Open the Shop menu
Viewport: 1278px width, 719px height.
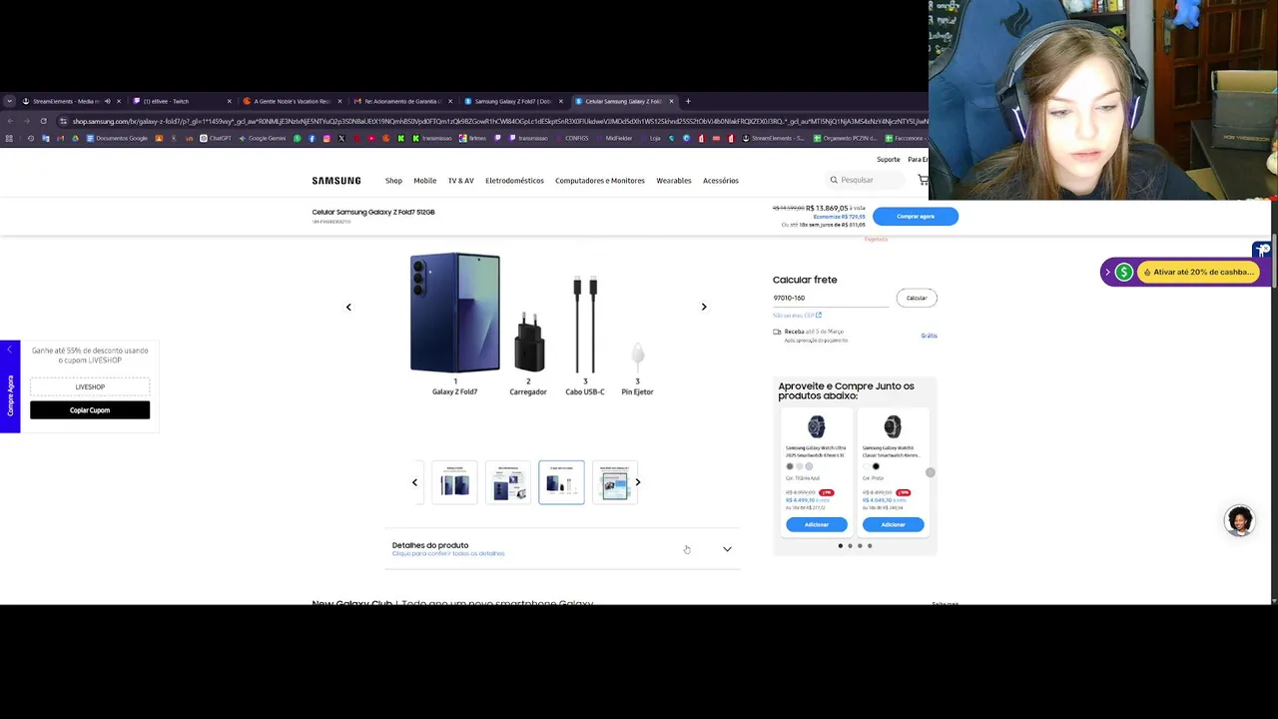[393, 181]
